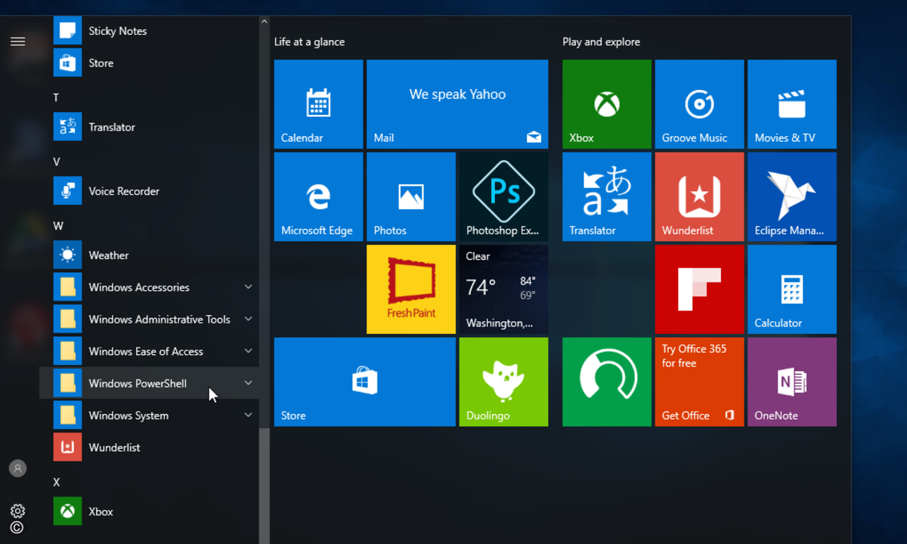The image size is (907, 544).
Task: Open the Mail tile
Action: click(457, 104)
